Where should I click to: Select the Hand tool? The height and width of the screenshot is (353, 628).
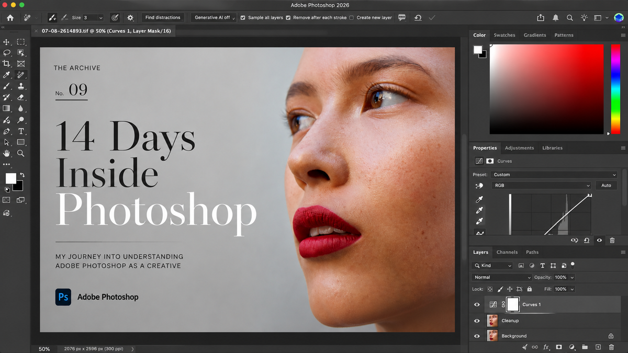(x=7, y=153)
